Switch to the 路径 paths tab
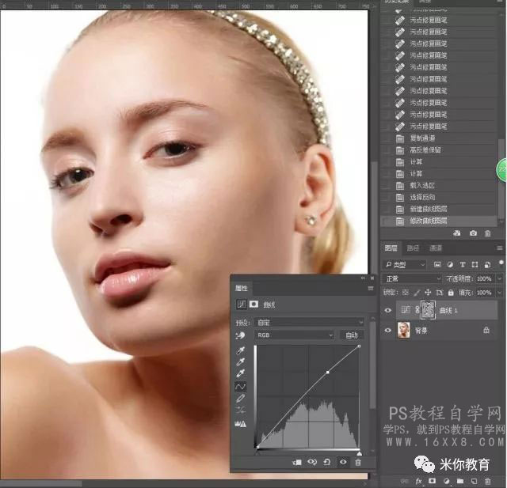This screenshot has width=507, height=488. tap(413, 248)
